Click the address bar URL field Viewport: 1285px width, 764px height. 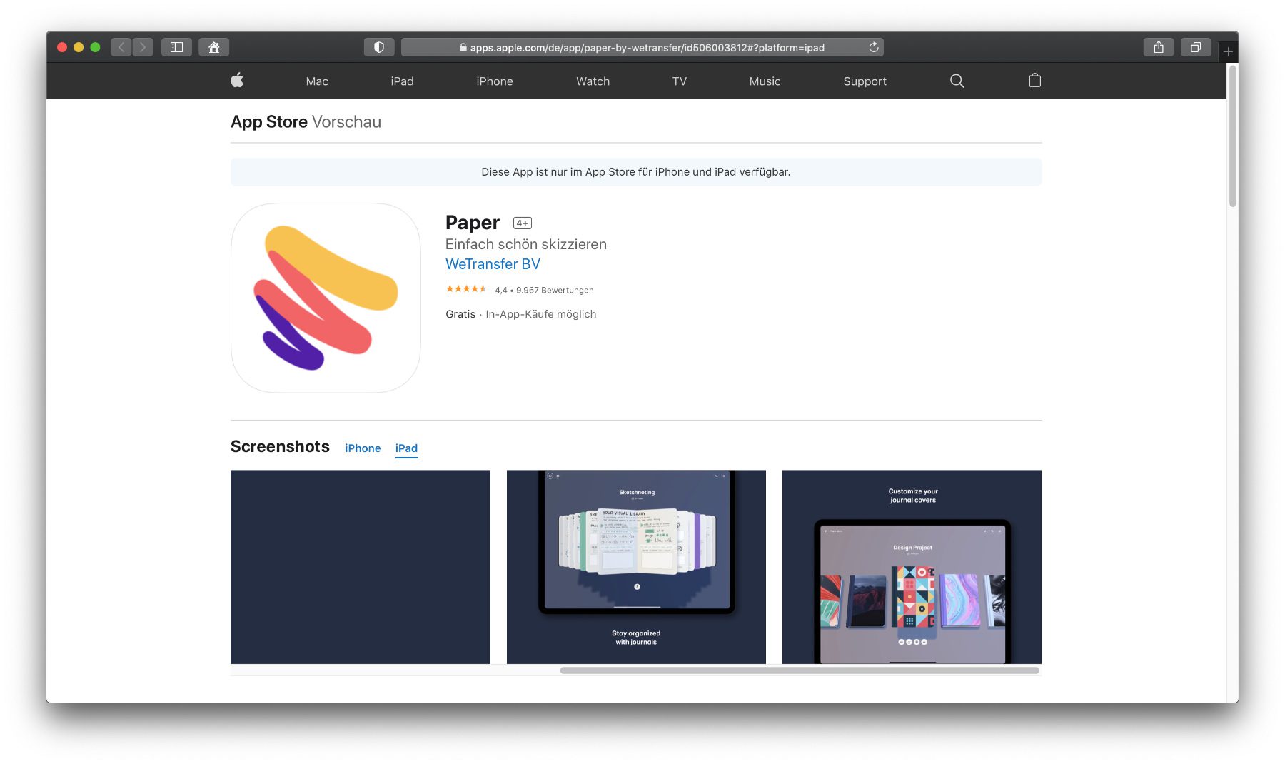coord(642,47)
